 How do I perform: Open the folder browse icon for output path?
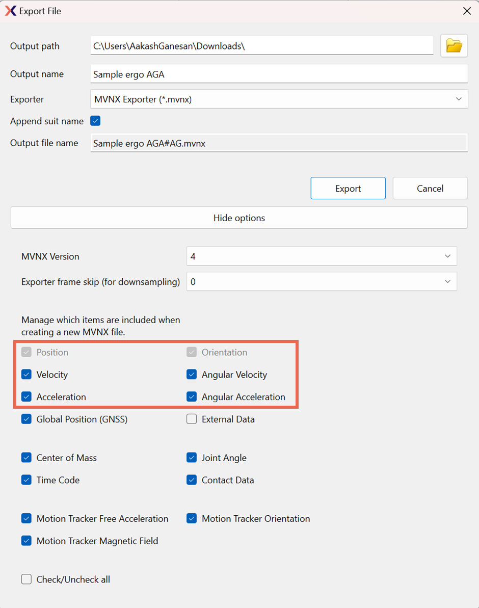[454, 45]
